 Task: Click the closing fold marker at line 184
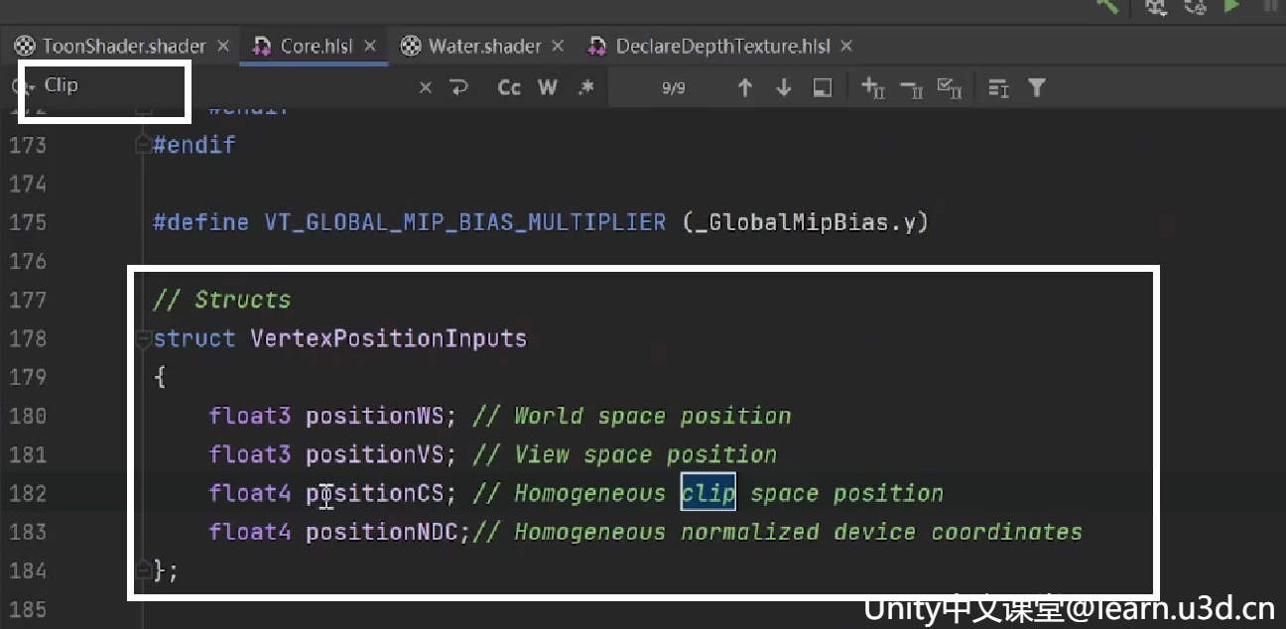pyautogui.click(x=143, y=569)
